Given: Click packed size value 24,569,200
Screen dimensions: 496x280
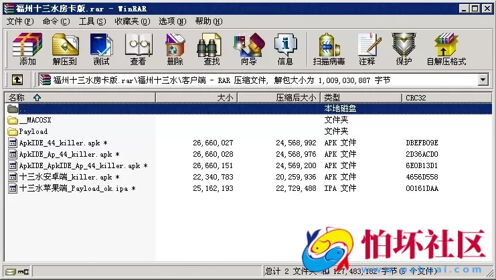Looking at the screenshot, I should click(x=296, y=165).
